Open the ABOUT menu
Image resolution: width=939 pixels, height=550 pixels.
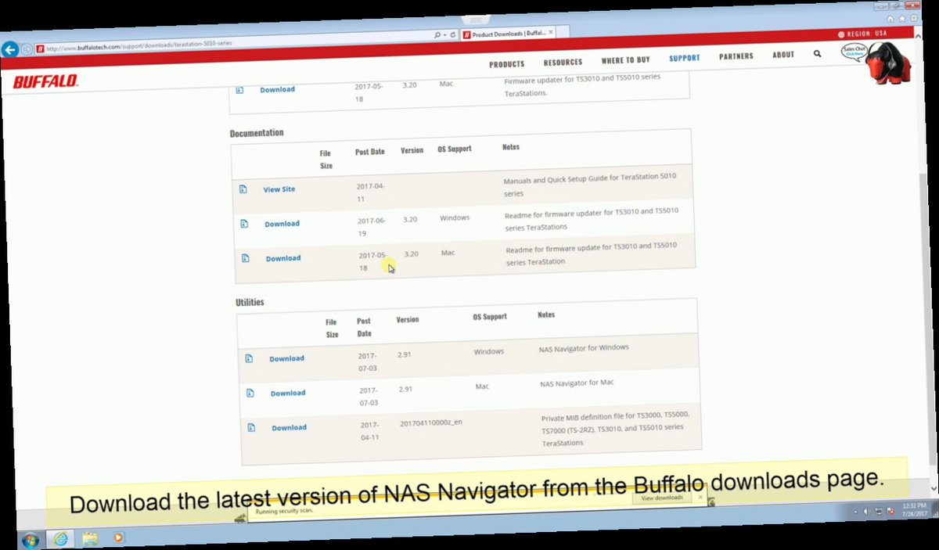click(783, 55)
